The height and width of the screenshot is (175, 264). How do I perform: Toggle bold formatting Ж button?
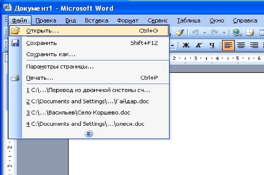(186, 45)
